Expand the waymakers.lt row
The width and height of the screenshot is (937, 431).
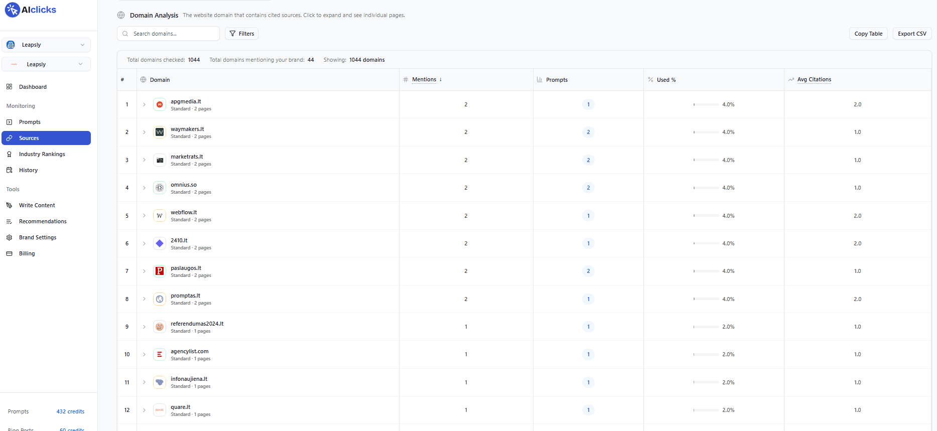(144, 132)
